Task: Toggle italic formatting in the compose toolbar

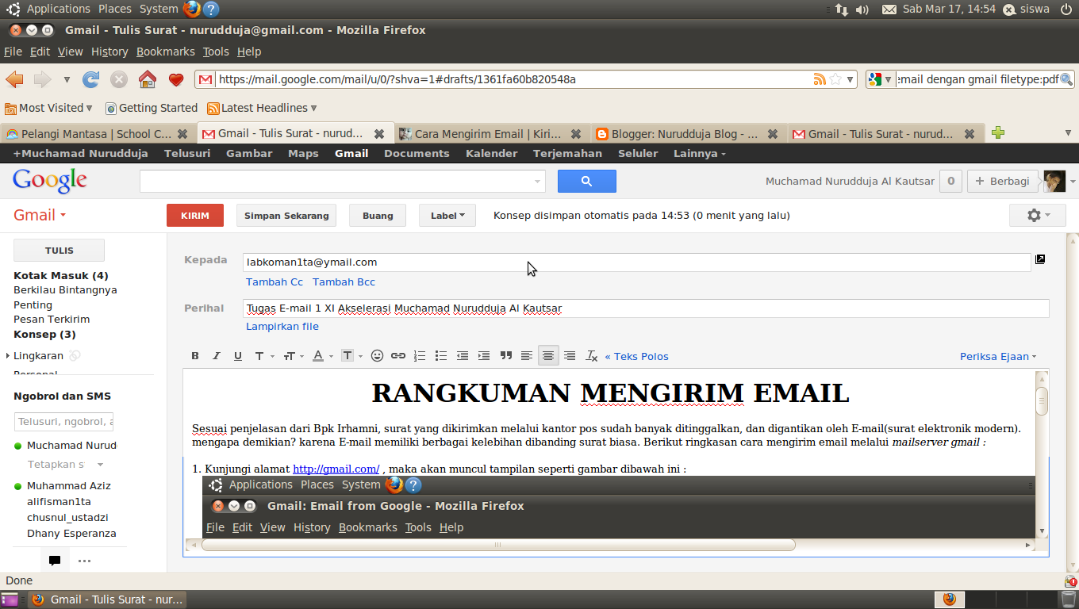Action: point(216,356)
